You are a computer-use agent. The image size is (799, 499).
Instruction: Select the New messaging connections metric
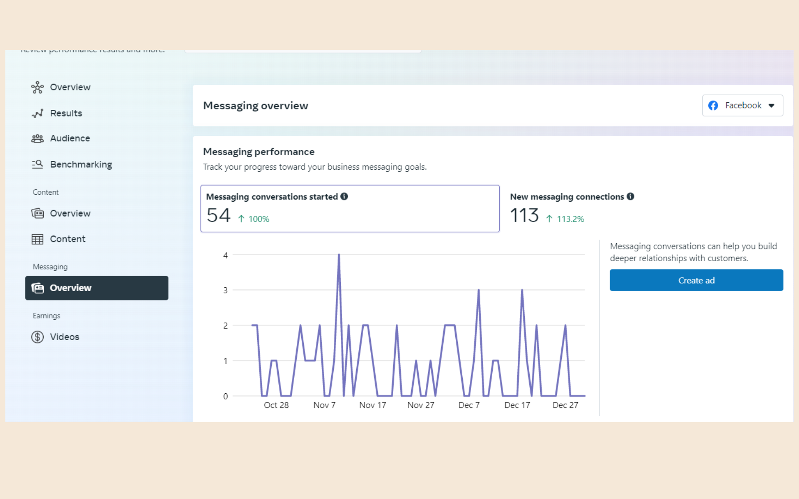tap(572, 208)
